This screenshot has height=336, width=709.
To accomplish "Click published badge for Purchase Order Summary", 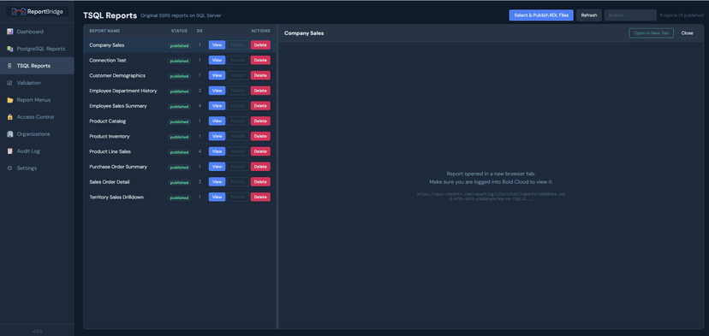I will (180, 168).
